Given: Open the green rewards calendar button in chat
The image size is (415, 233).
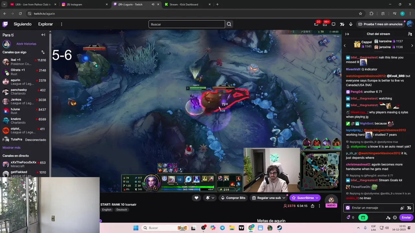Looking at the screenshot, I should [363, 217].
